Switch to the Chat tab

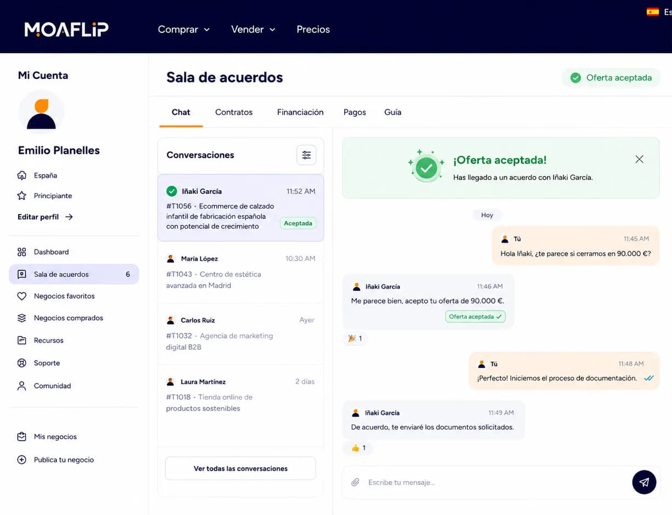(x=181, y=112)
